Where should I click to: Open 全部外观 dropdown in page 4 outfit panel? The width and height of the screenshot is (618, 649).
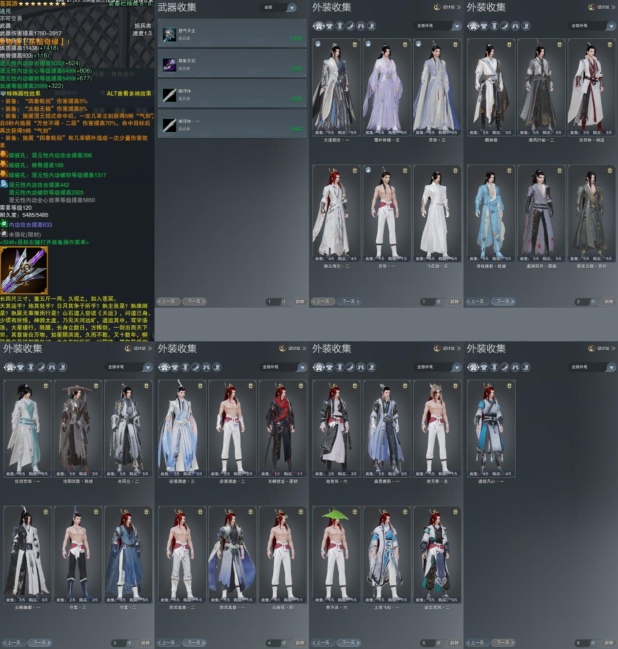283,367
